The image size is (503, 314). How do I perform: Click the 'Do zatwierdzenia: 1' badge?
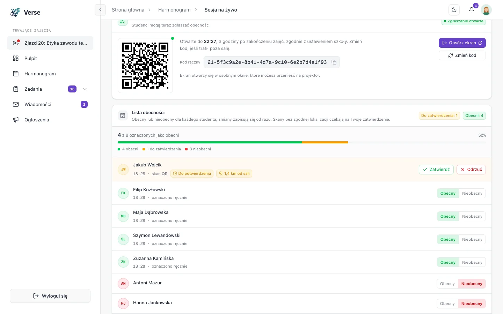point(439,115)
